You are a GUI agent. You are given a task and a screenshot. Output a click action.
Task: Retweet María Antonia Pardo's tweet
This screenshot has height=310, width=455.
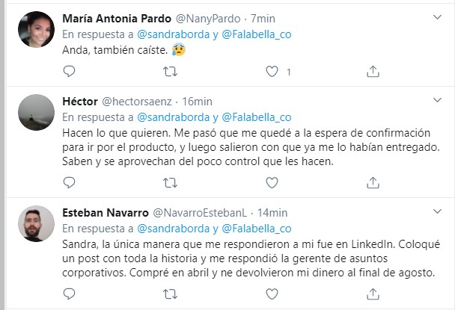(x=171, y=72)
